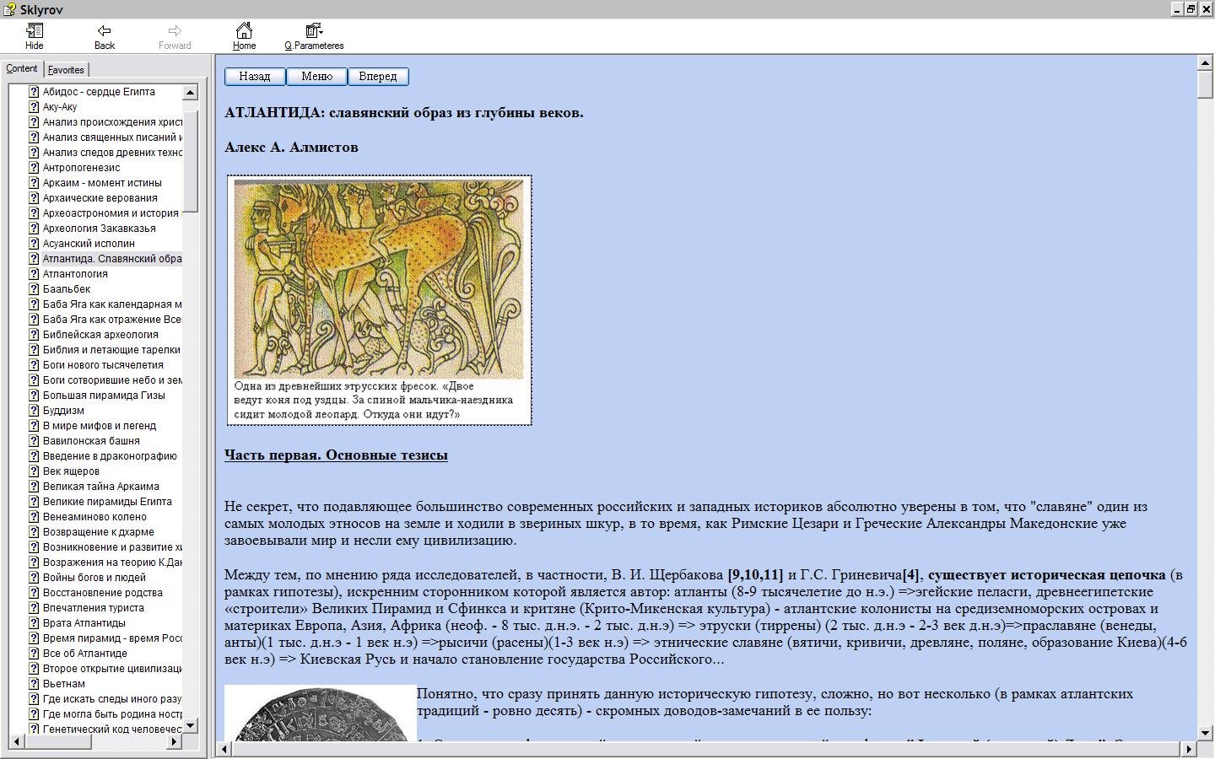The width and height of the screenshot is (1215, 759).
Task: Go back using the Back arrow icon
Action: pos(104,31)
